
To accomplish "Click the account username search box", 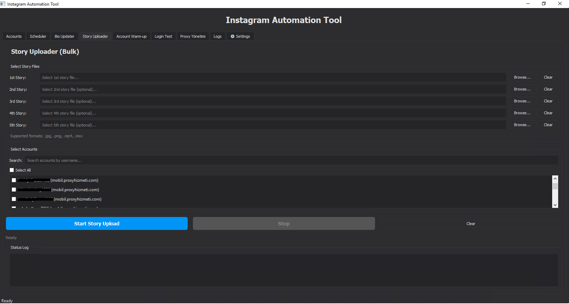I will tap(291, 160).
